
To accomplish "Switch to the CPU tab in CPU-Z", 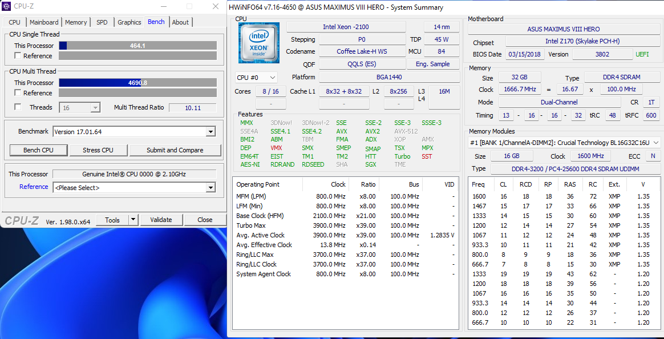I will (14, 22).
